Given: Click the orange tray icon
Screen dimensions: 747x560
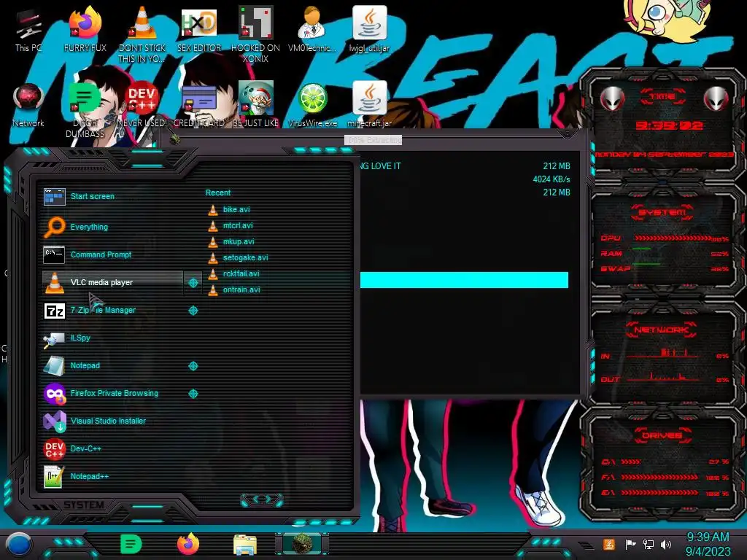Looking at the screenshot, I should (x=609, y=544).
